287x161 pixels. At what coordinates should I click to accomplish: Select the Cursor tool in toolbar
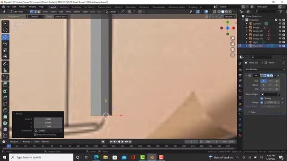pyautogui.click(x=5, y=30)
